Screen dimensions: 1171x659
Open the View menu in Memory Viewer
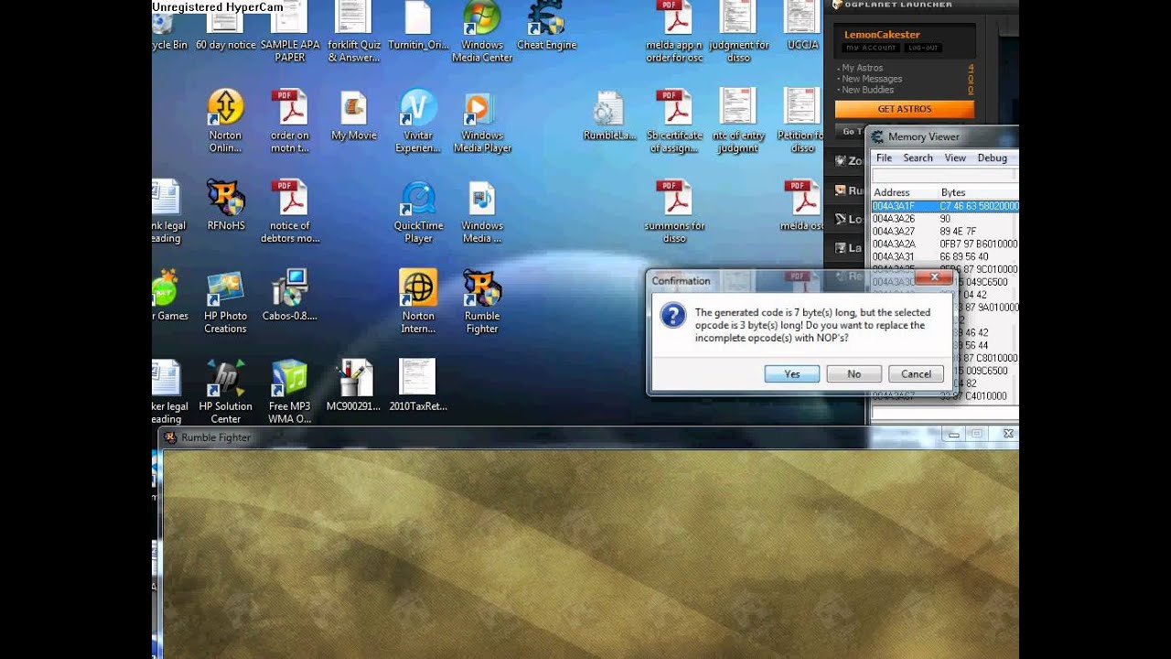pyautogui.click(x=955, y=157)
